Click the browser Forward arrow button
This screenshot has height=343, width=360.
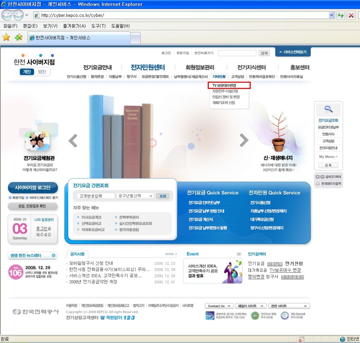point(18,15)
